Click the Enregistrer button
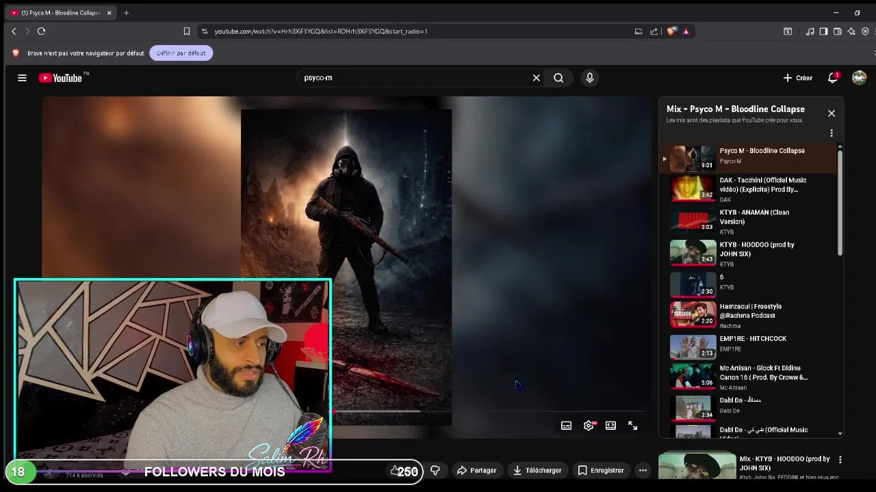 (601, 470)
